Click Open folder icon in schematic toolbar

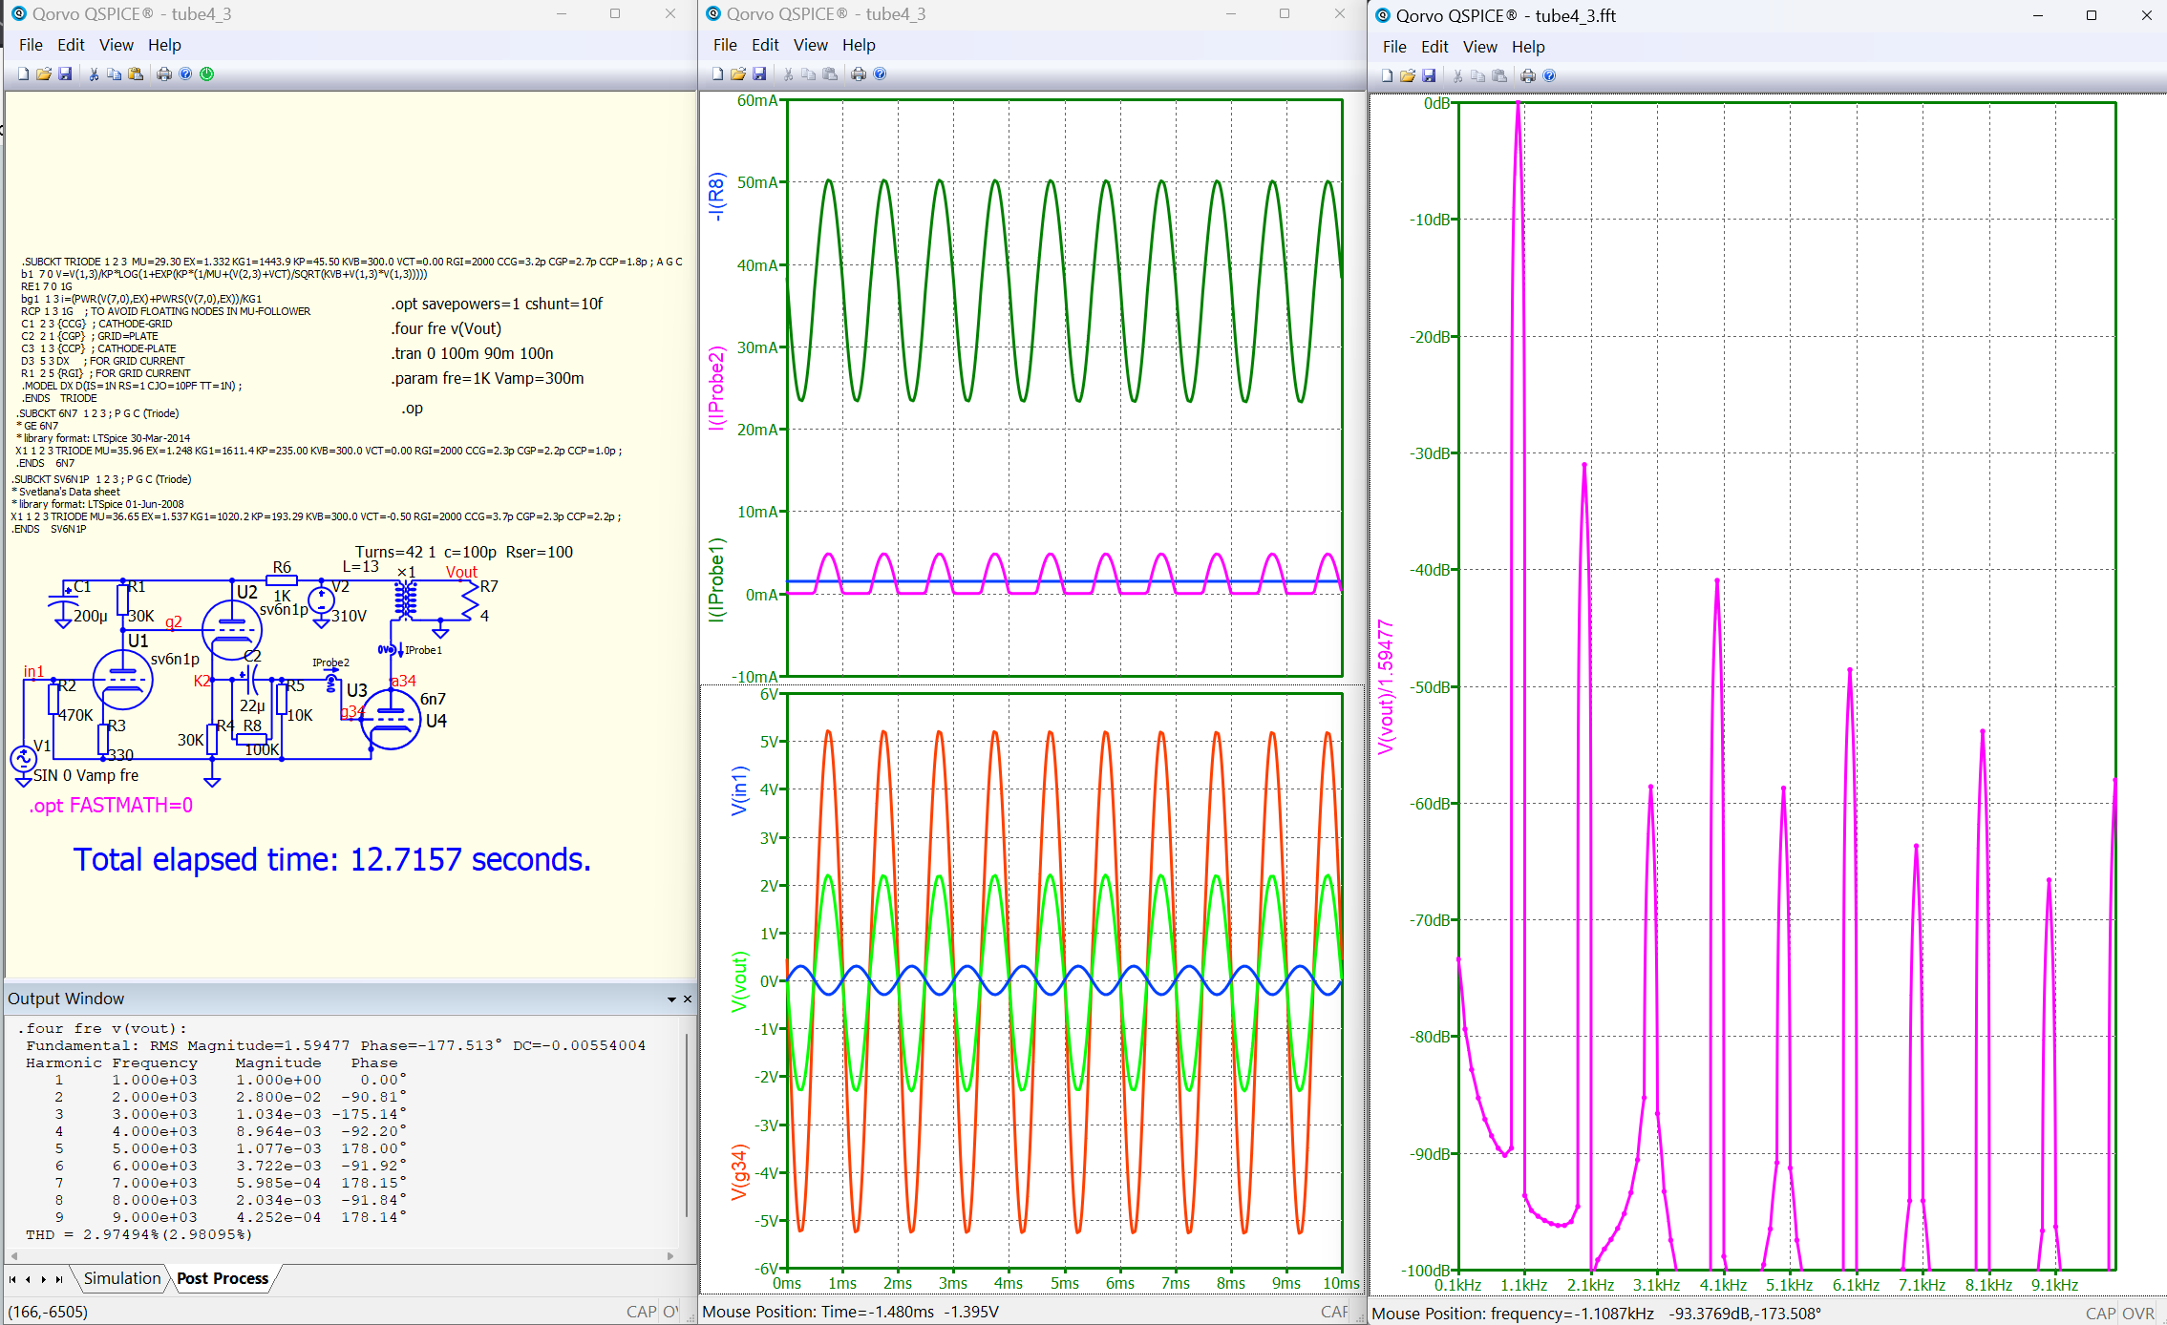click(x=44, y=74)
